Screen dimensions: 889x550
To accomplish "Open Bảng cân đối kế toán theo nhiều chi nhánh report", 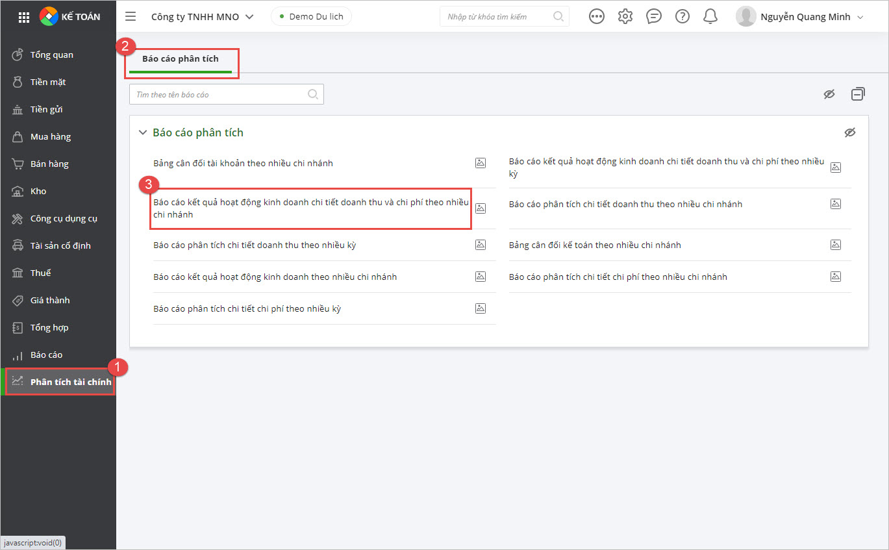I will point(595,245).
